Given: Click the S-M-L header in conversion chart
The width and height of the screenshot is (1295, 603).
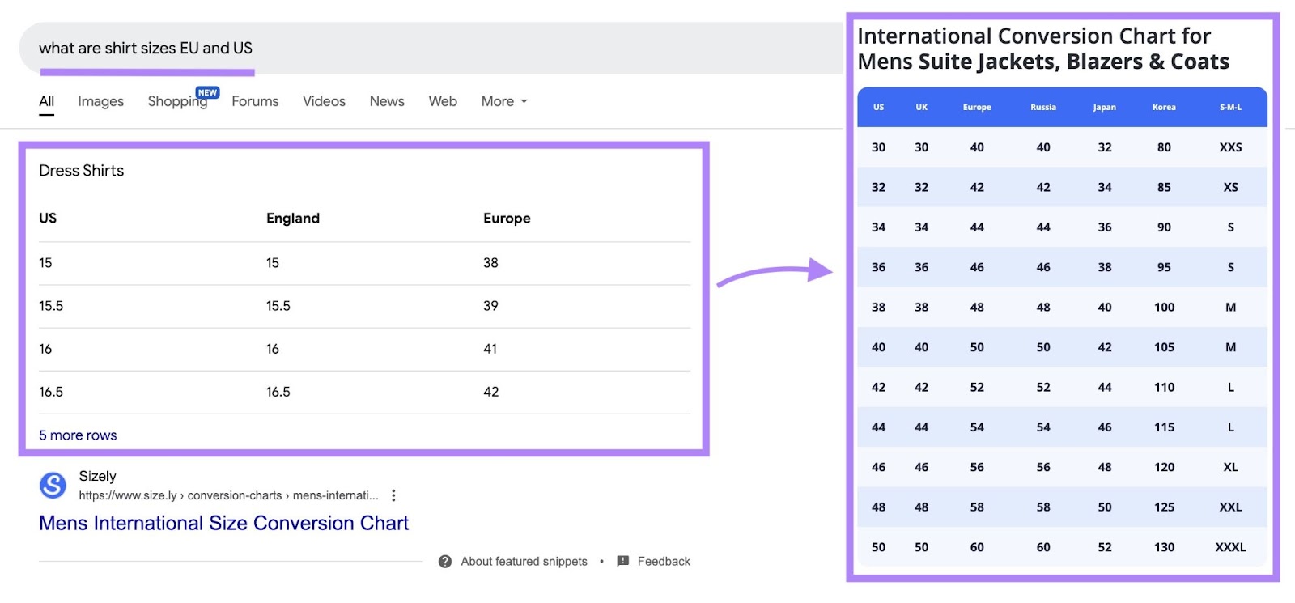Looking at the screenshot, I should (1230, 107).
